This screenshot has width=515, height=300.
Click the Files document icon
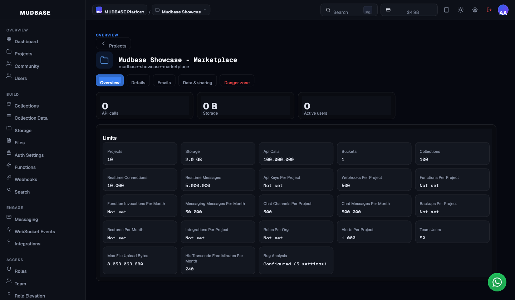[9, 140]
